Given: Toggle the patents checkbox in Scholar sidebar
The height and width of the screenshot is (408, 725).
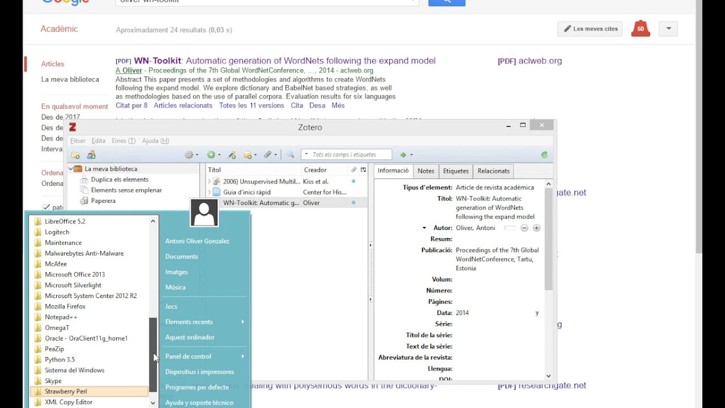Looking at the screenshot, I should pos(46,207).
